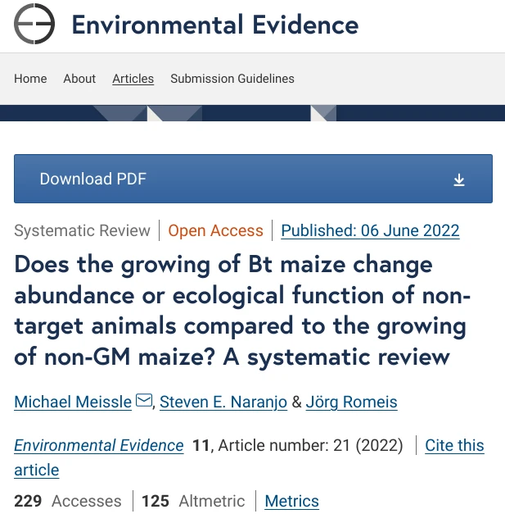Viewport: 505px width, 523px height.
Task: Click the download arrow icon
Action: click(x=459, y=180)
